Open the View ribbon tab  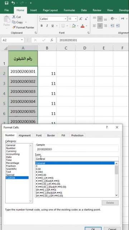click(x=110, y=10)
